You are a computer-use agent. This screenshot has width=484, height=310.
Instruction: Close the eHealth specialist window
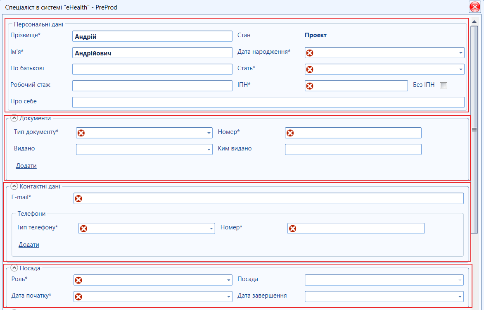pos(475,7)
